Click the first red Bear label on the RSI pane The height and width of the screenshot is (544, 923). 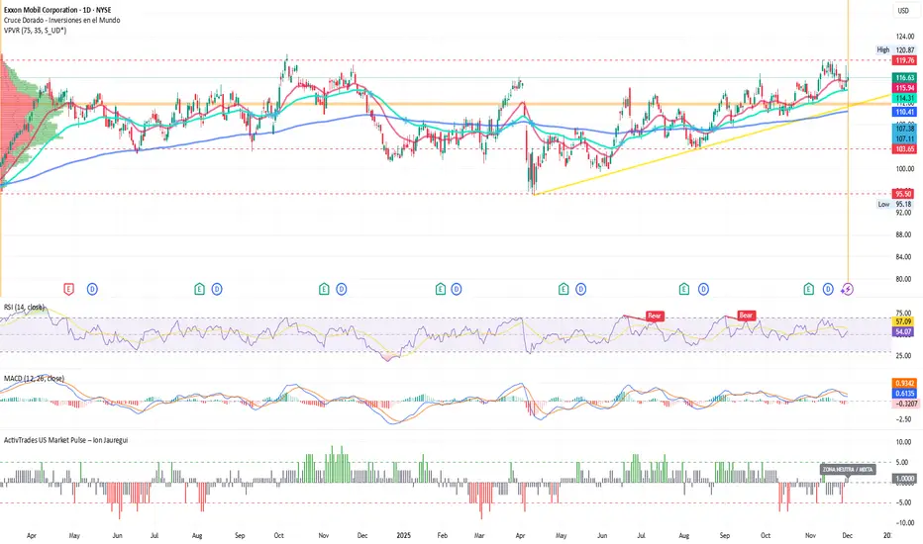click(655, 316)
